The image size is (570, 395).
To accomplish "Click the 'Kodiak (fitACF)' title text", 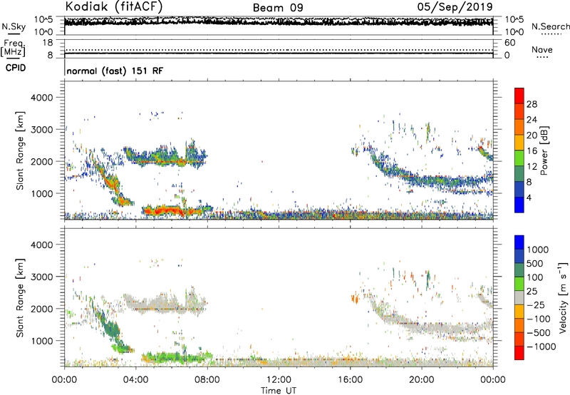I will point(114,7).
